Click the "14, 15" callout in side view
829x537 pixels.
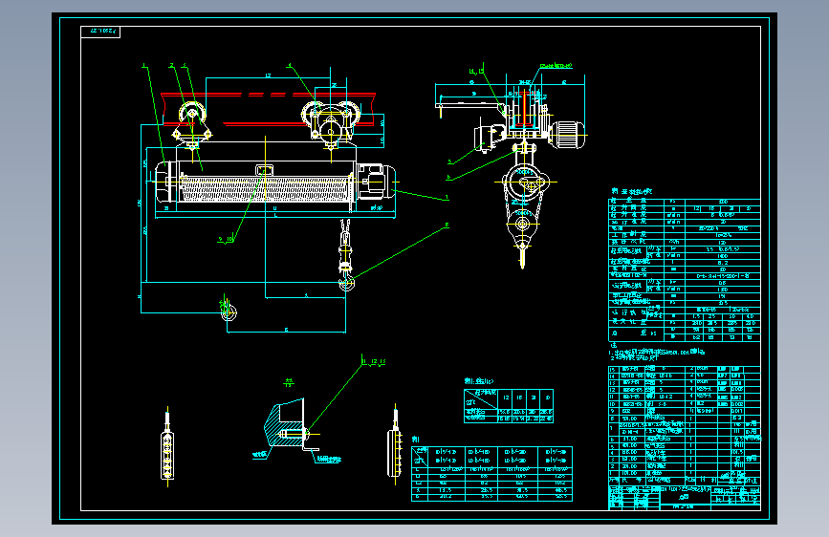point(476,71)
